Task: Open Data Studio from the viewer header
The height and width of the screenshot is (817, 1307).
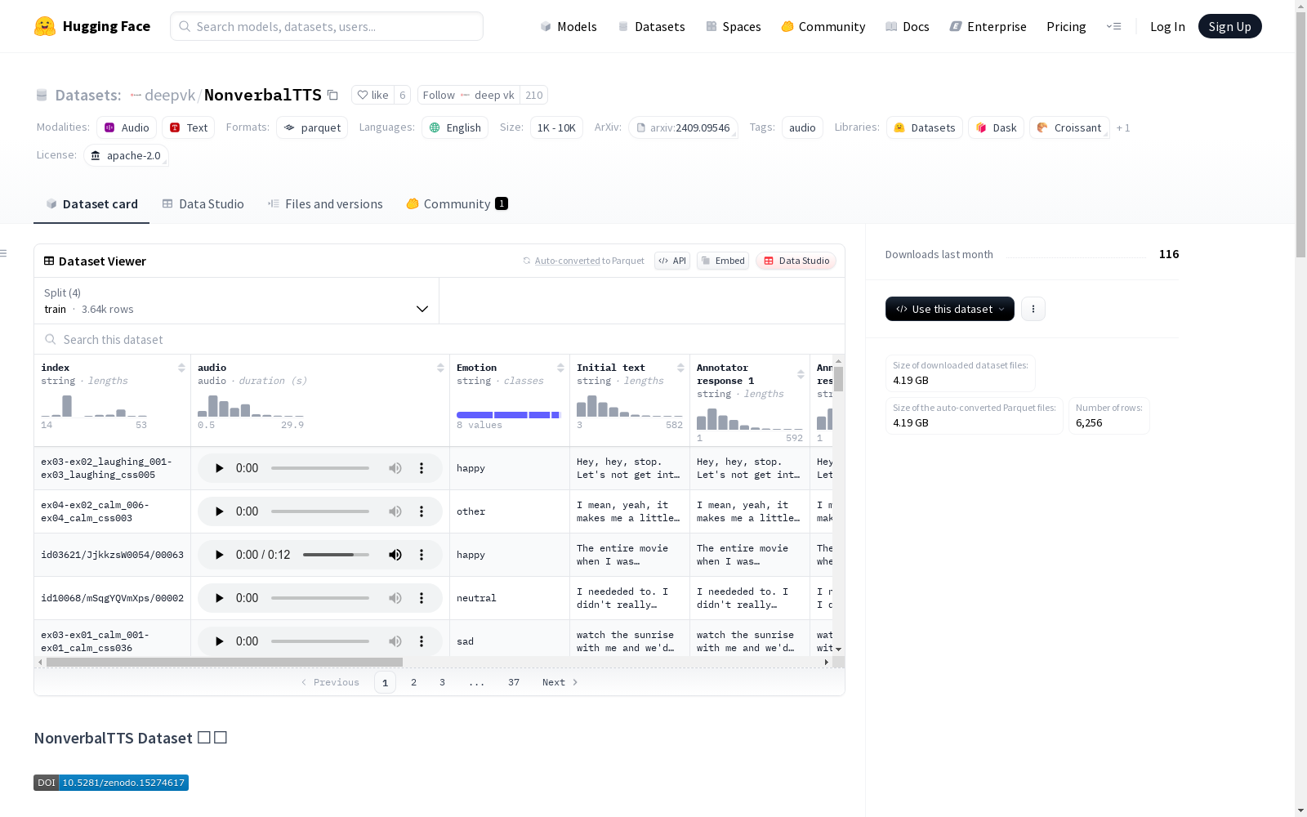Action: pyautogui.click(x=796, y=261)
